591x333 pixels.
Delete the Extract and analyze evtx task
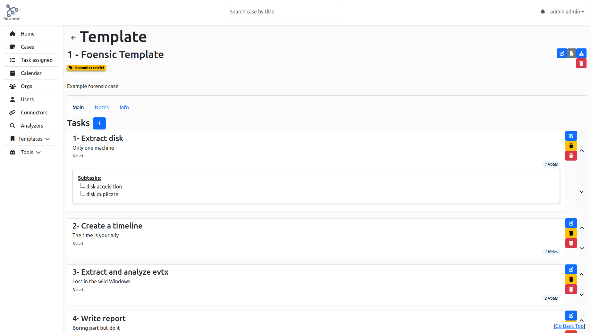571,289
